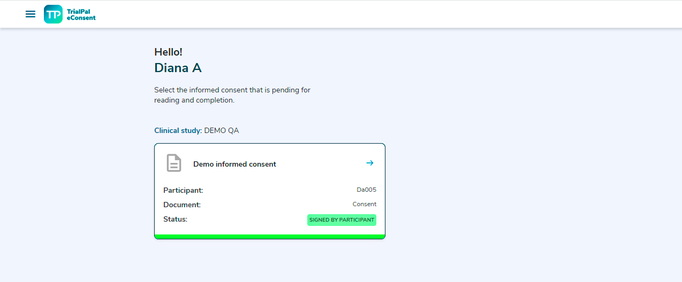Viewport: 682px width, 282px height.
Task: Click the SIGNED BY PARTICIPANT status badge
Action: click(x=342, y=220)
